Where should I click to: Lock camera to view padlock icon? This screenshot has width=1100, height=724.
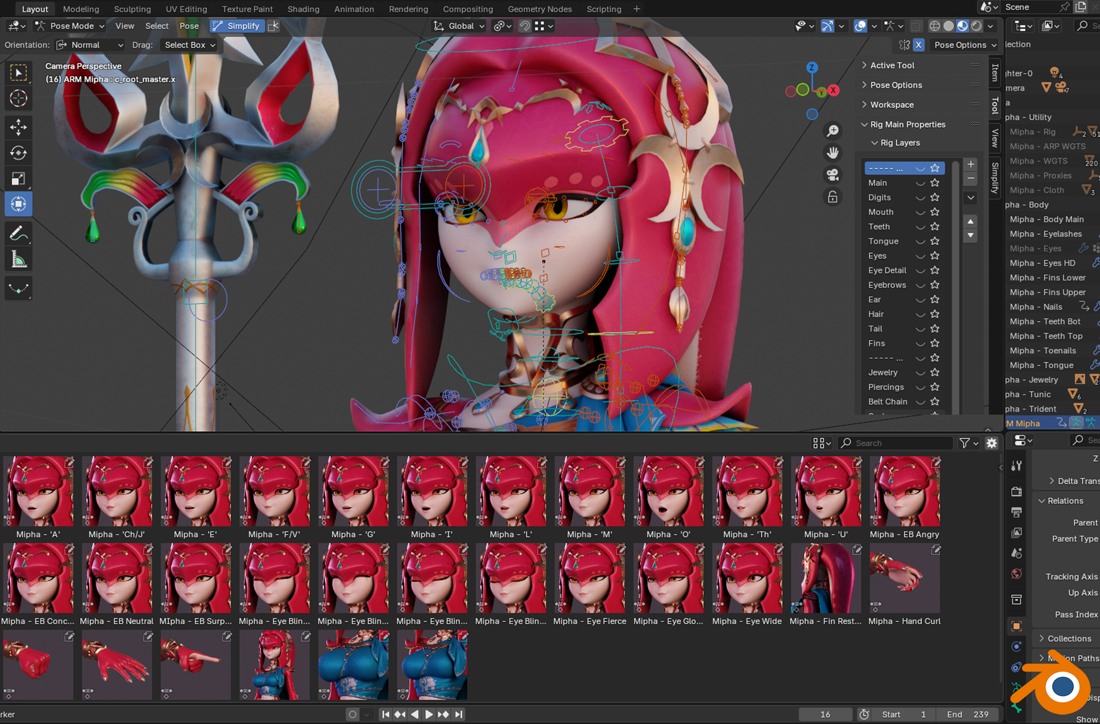click(833, 197)
